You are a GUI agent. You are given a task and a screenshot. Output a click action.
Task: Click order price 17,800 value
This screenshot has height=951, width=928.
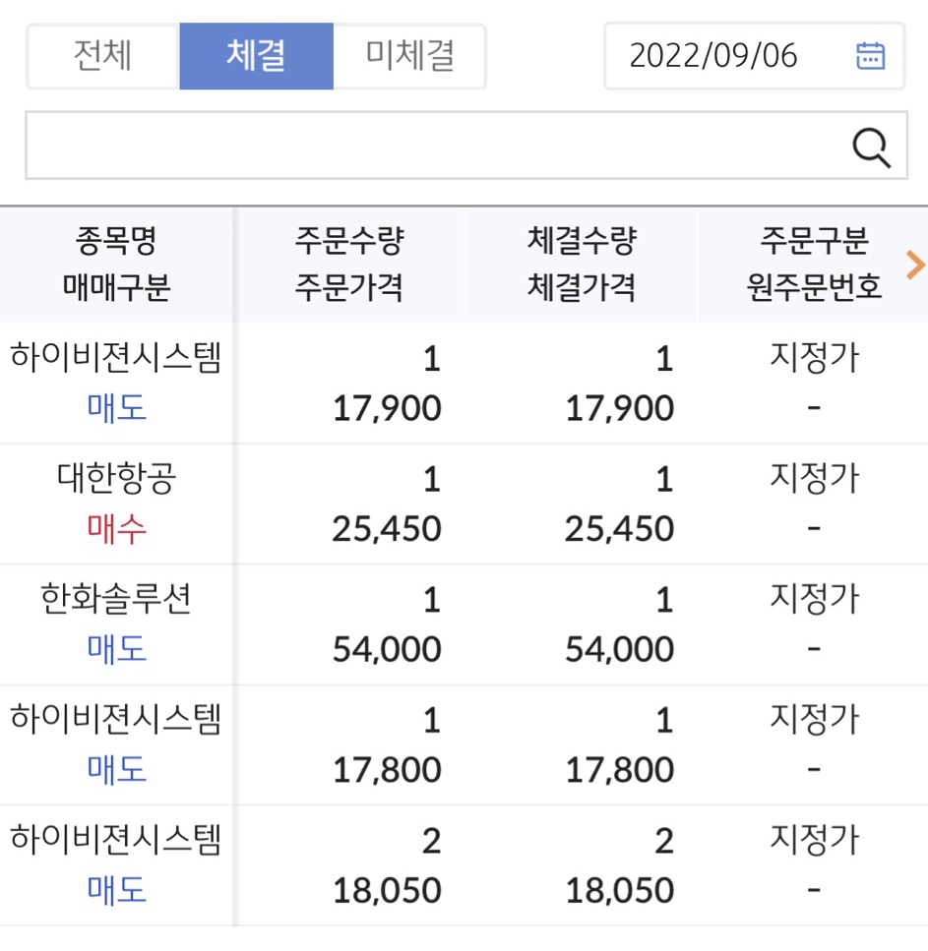click(x=387, y=770)
